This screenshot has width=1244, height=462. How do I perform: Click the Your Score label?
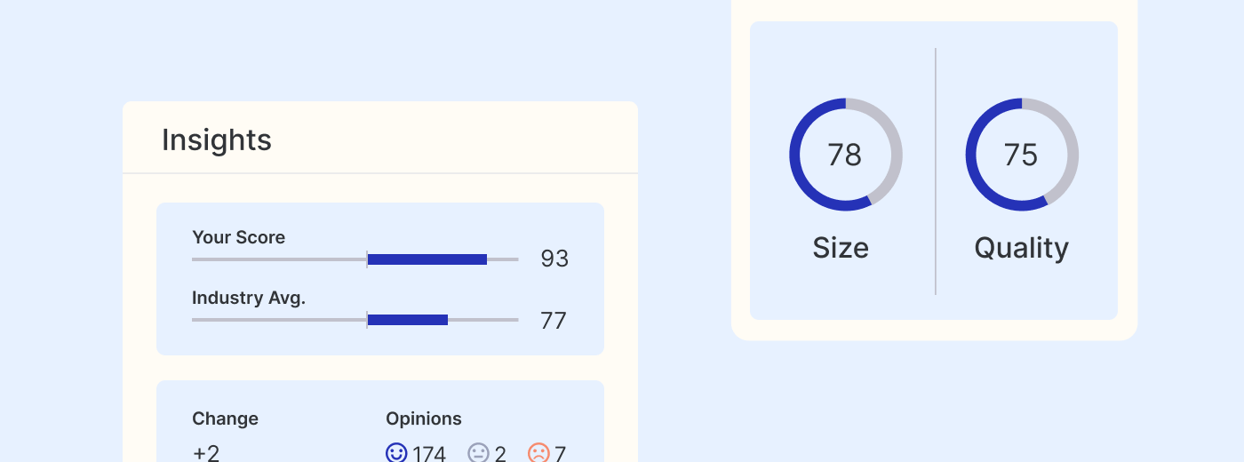[x=239, y=237]
